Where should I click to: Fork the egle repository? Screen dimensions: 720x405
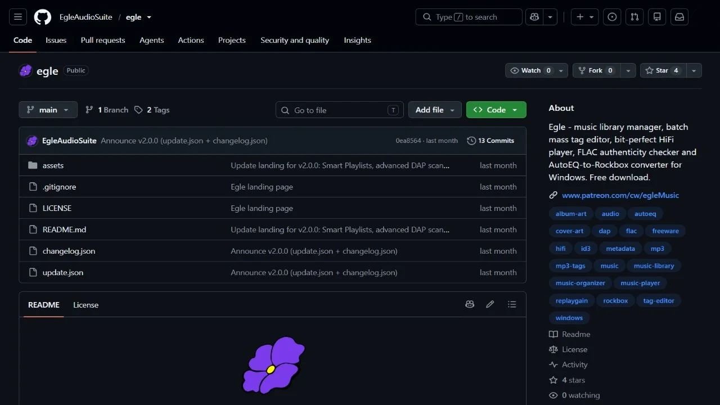click(x=597, y=70)
